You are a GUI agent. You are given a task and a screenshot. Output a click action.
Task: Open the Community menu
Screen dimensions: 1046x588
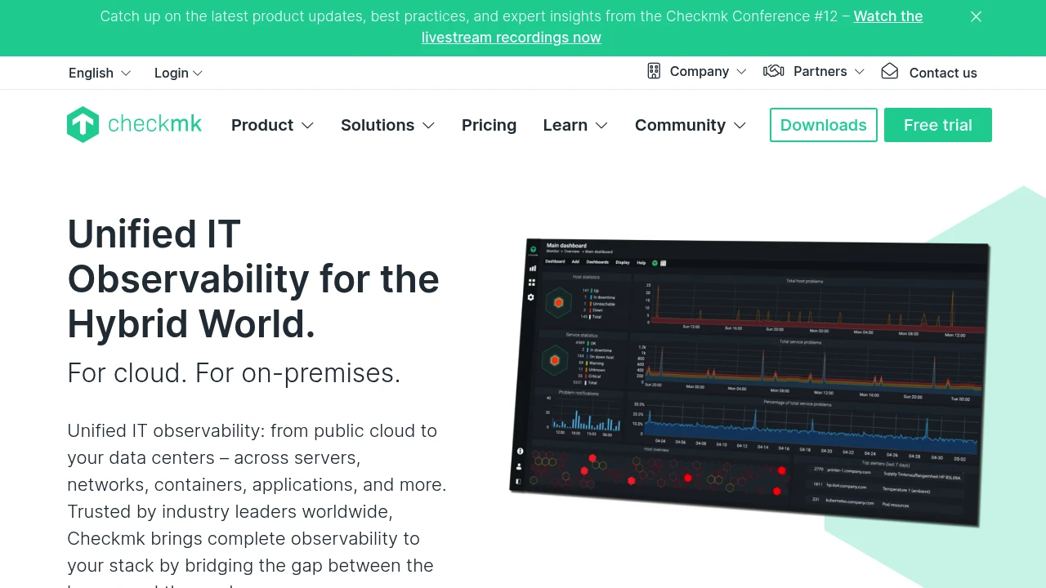pos(680,125)
